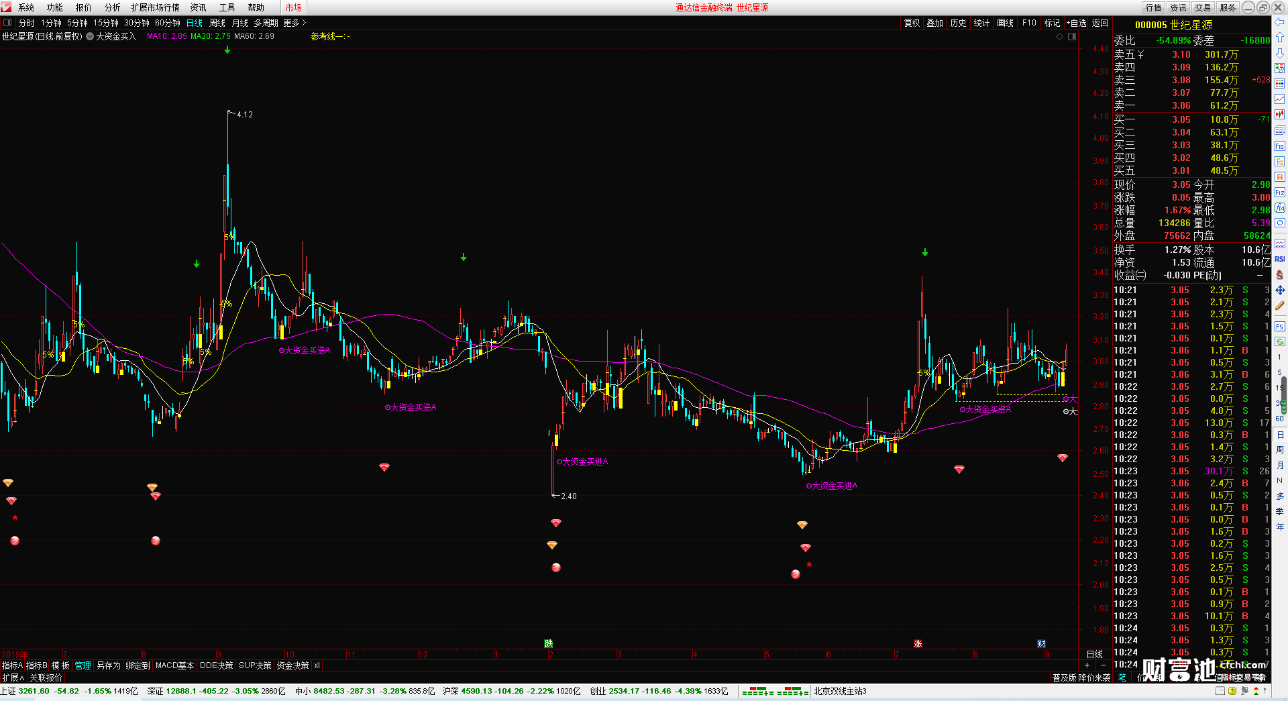
Task: Click the red dollar sign icon
Action: point(1280,274)
